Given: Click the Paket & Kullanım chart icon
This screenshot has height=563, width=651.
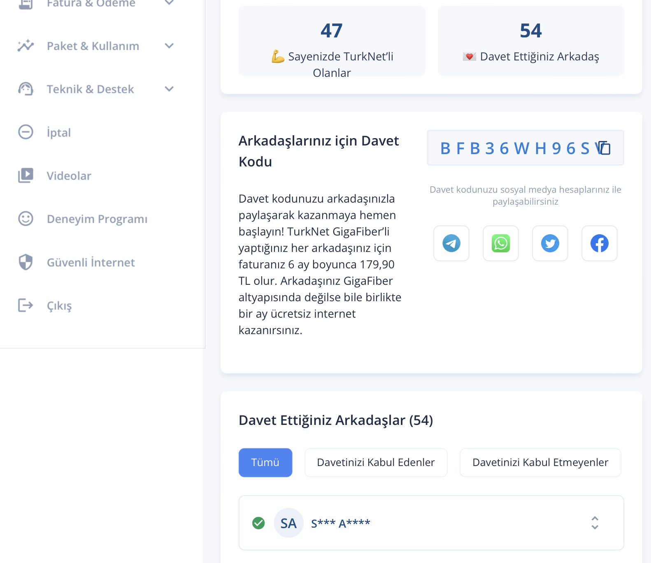Looking at the screenshot, I should (26, 46).
